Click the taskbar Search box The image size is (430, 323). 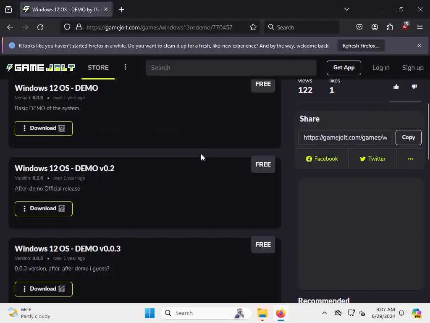point(206,313)
